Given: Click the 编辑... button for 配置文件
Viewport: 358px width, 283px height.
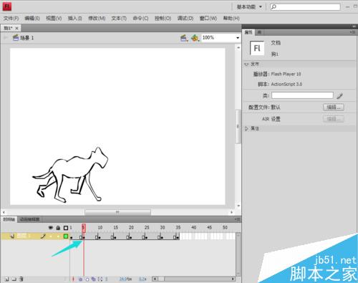Looking at the screenshot, I should [x=334, y=107].
